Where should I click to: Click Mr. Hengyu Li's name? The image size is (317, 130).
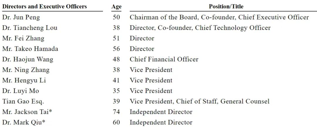[x=24, y=80]
